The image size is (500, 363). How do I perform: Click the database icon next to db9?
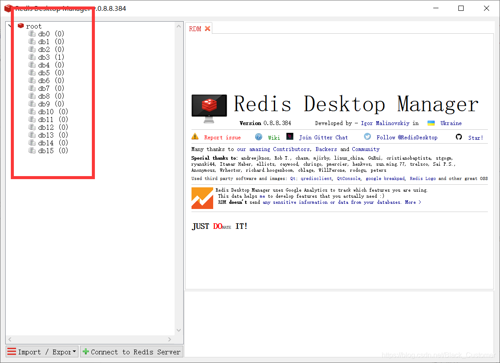32,104
